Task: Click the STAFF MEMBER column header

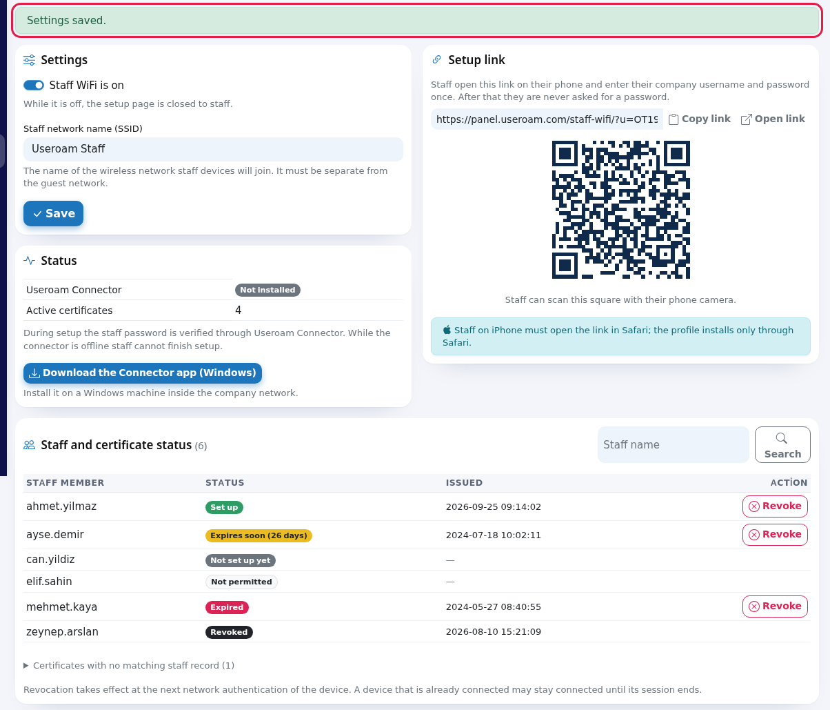Action: click(x=65, y=483)
